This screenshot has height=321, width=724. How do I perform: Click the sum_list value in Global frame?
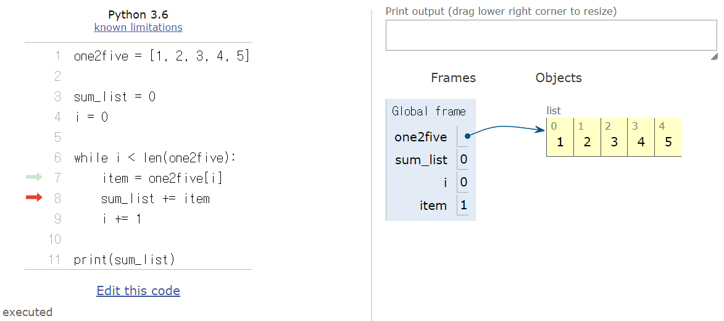464,160
